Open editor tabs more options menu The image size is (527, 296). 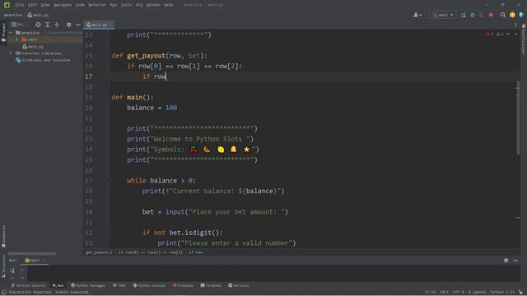pyautogui.click(x=515, y=25)
